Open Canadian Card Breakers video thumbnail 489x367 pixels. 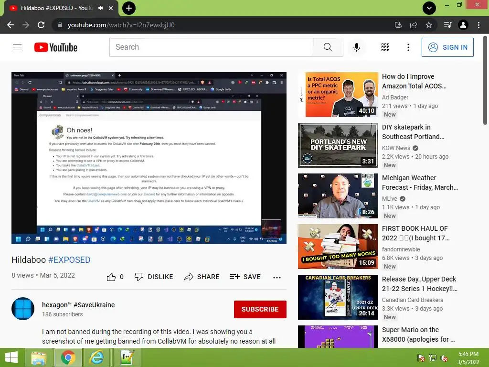[x=338, y=297]
